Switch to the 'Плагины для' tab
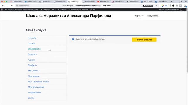Screen dimensions: 188x105 132,2
